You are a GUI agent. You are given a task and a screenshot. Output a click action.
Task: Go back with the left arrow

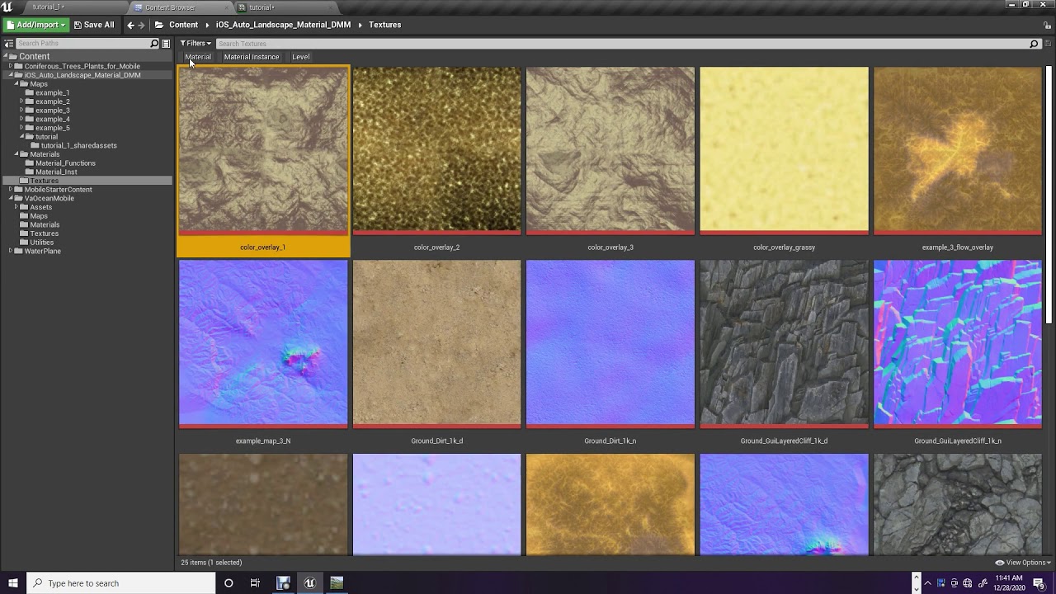pyautogui.click(x=130, y=25)
